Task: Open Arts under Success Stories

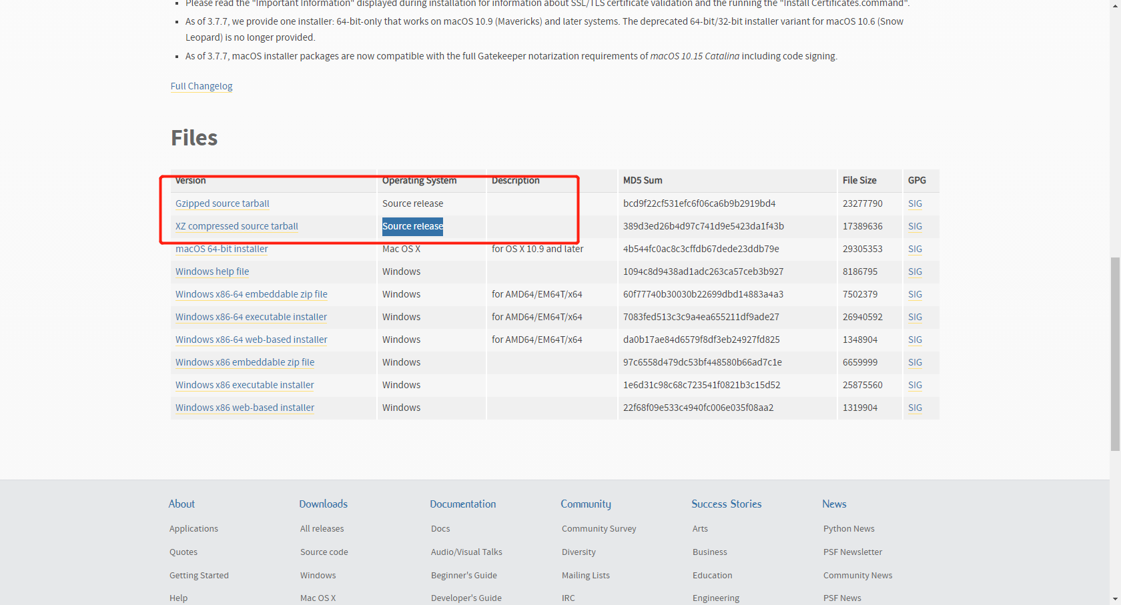Action: [700, 528]
